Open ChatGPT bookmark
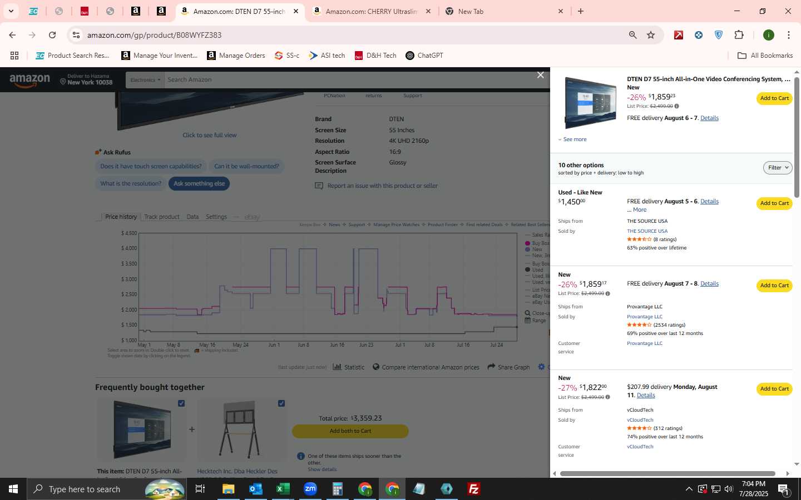 pos(424,56)
